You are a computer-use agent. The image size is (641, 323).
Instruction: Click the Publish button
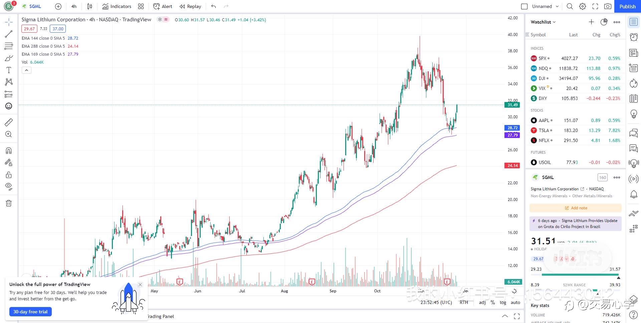click(x=628, y=6)
